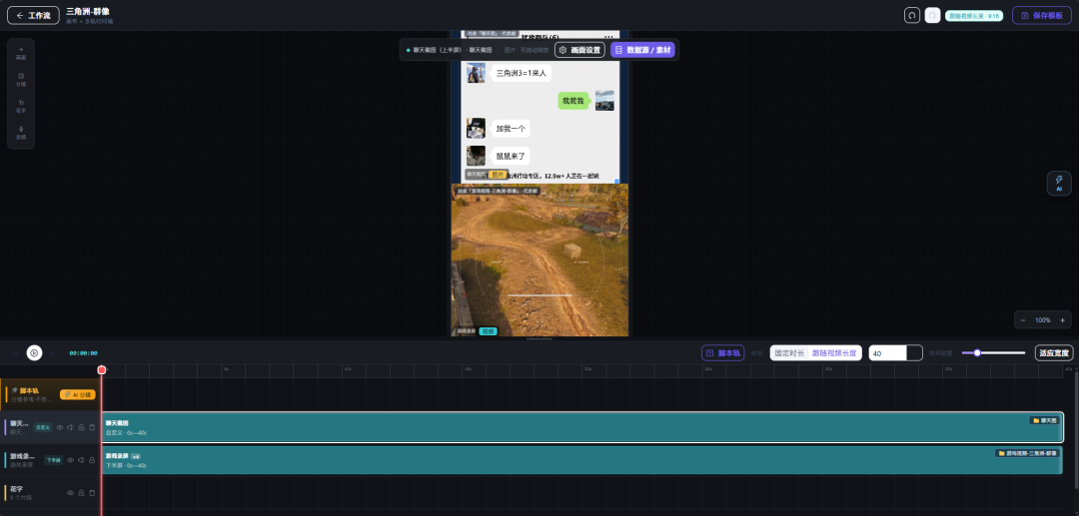Open the 分镜 storyboard tool in sidebar
1079x516 pixels.
coord(21,80)
